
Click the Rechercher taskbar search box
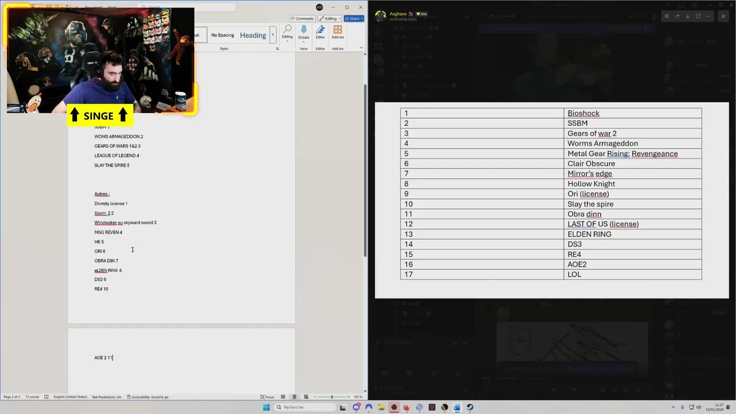point(305,408)
